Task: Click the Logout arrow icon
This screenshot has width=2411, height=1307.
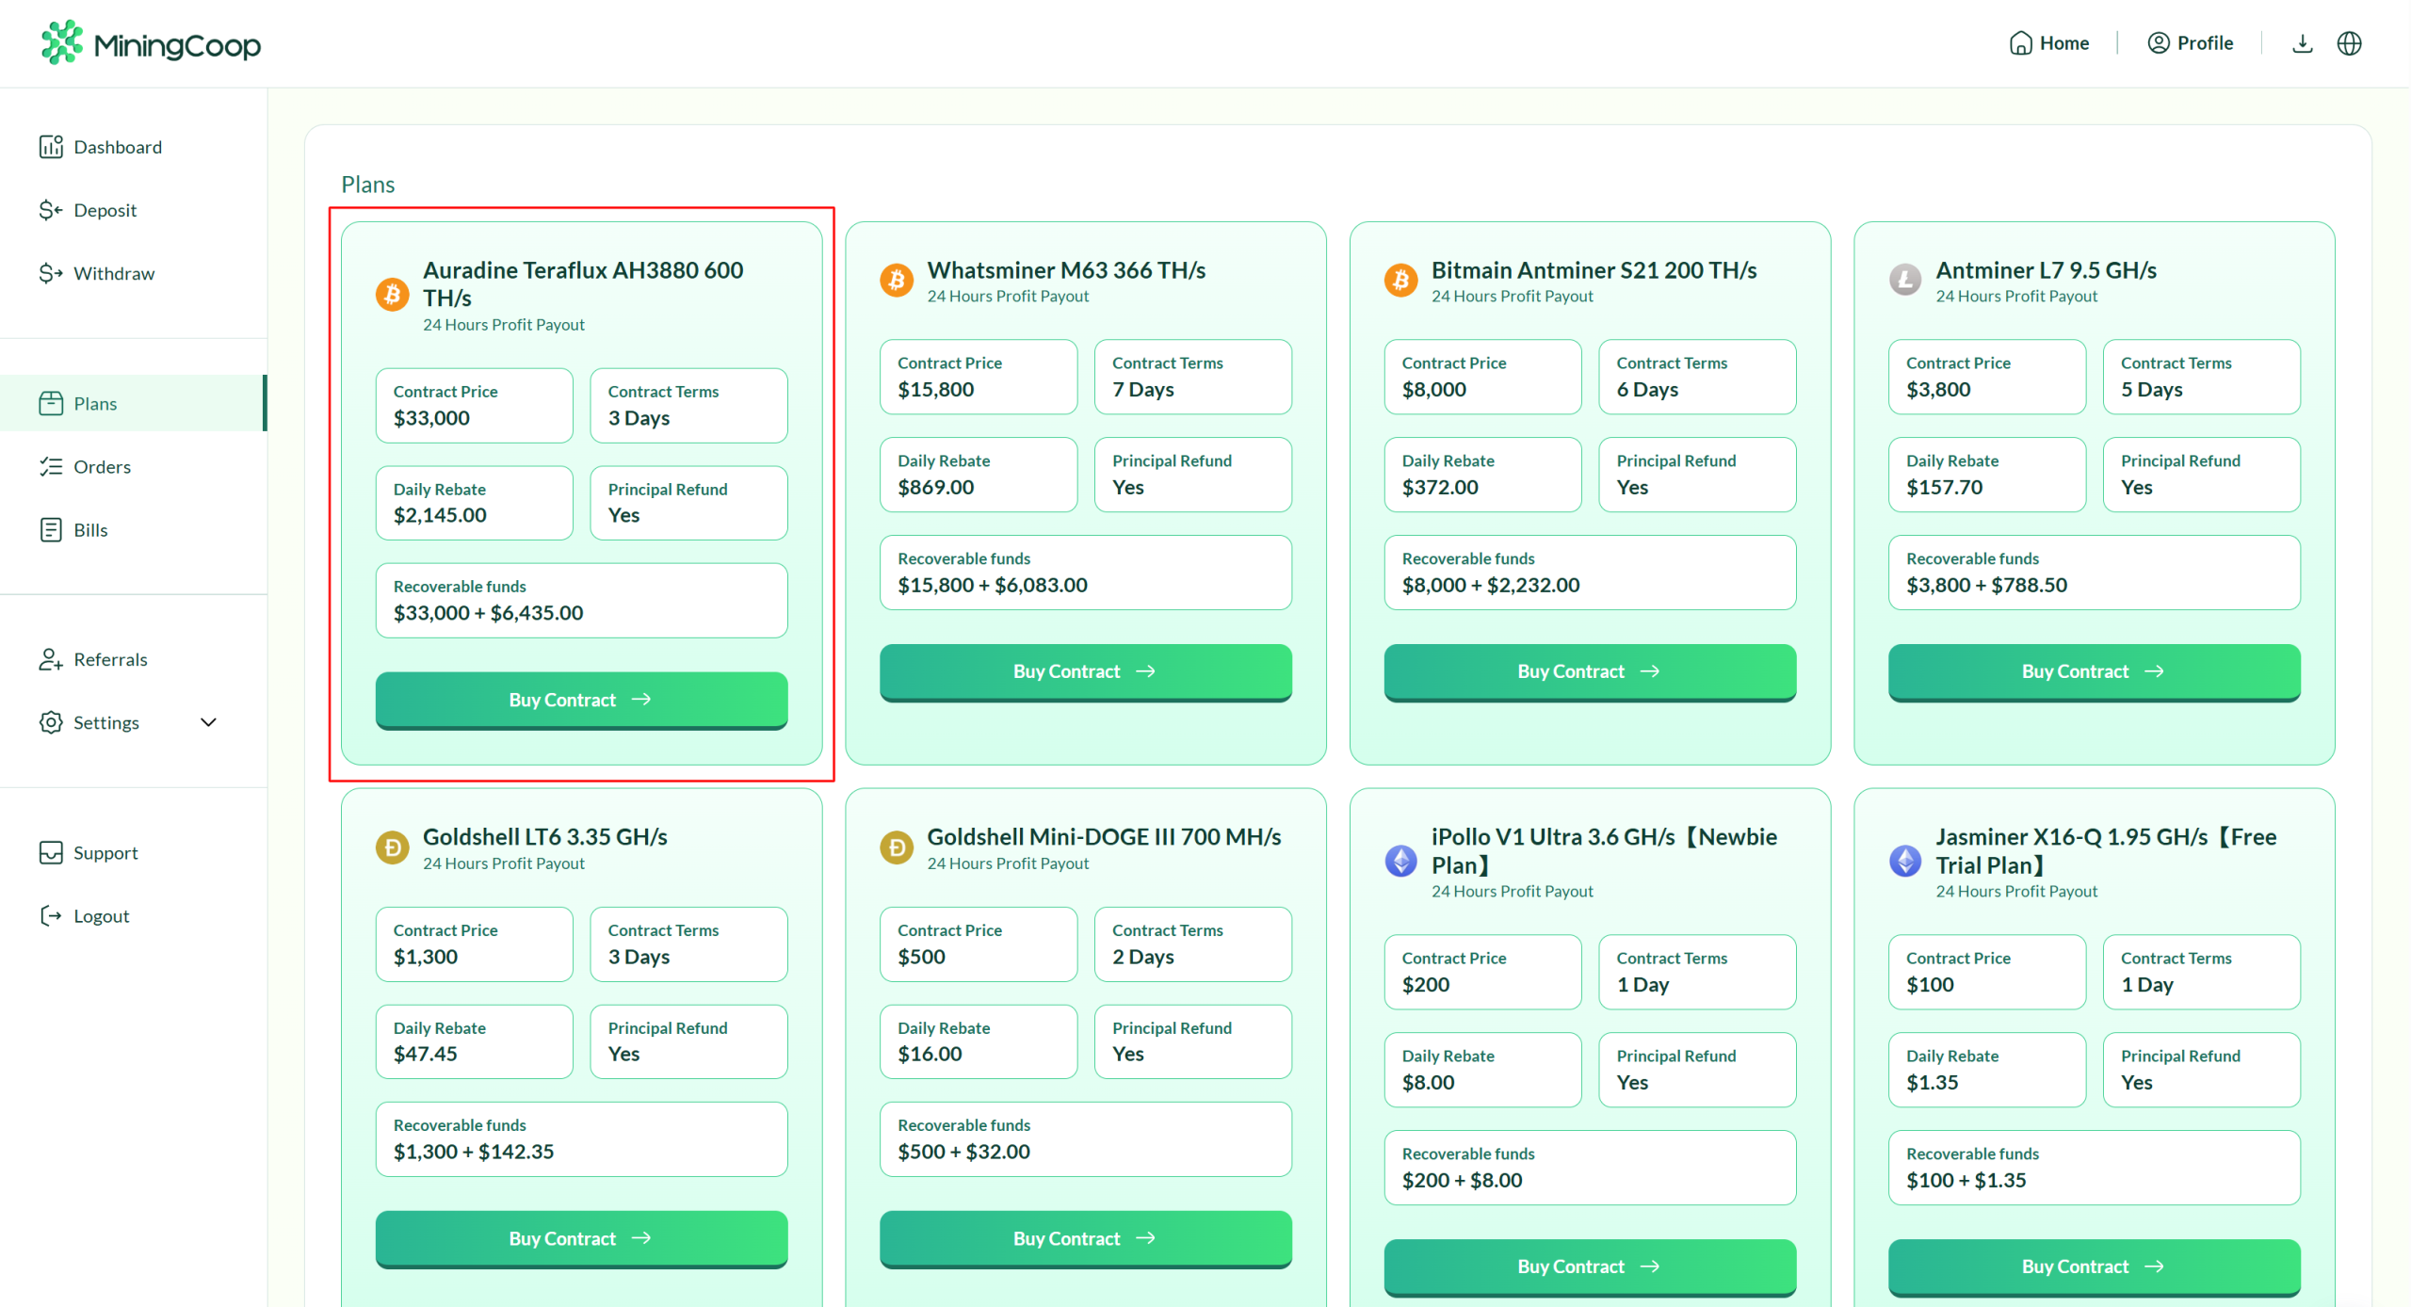Action: (x=51, y=916)
